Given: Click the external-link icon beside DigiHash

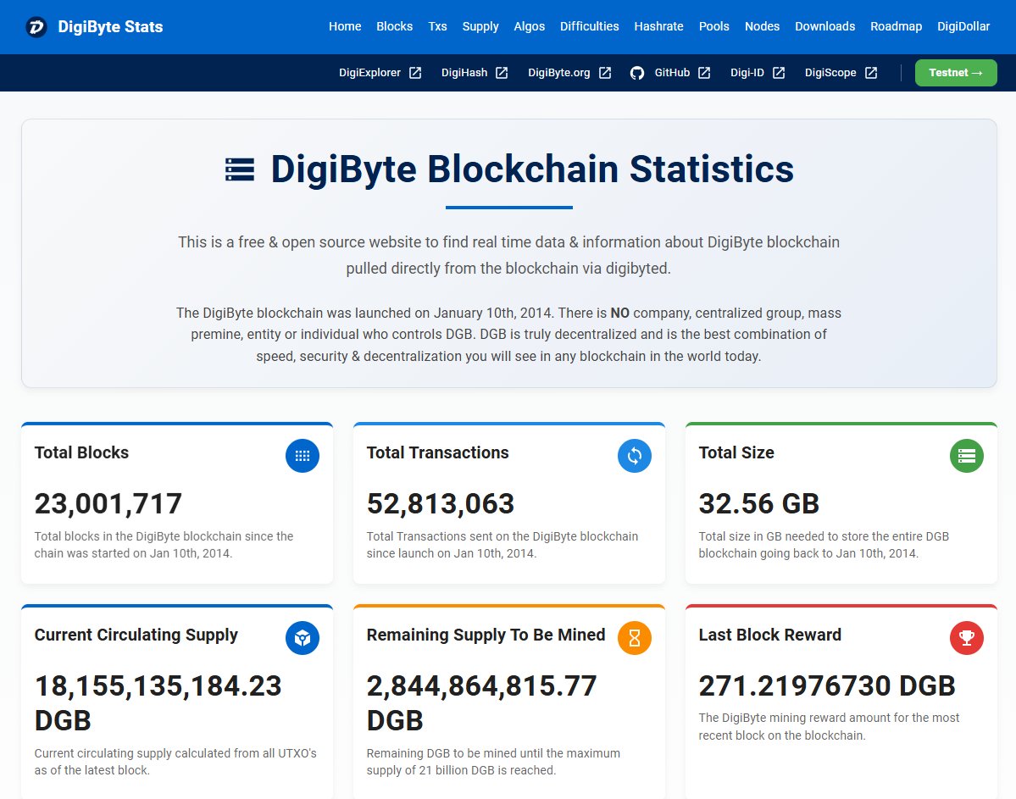Looking at the screenshot, I should [x=502, y=73].
